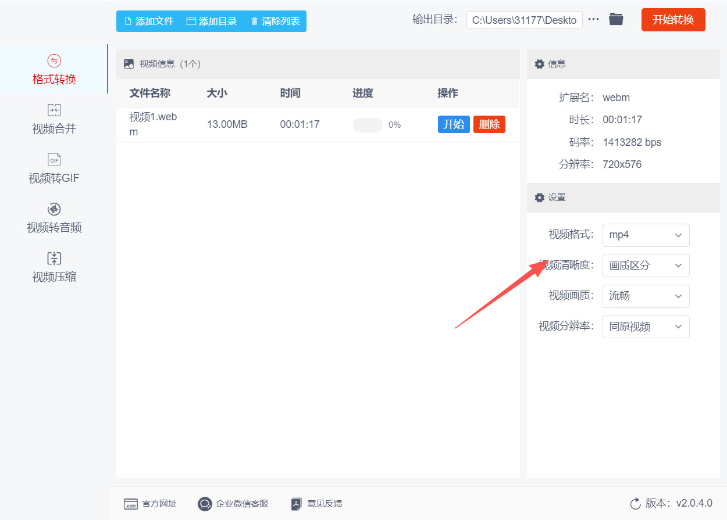Open the 视频分辨率 同原视频 dropdown
The height and width of the screenshot is (520, 727).
tap(646, 327)
